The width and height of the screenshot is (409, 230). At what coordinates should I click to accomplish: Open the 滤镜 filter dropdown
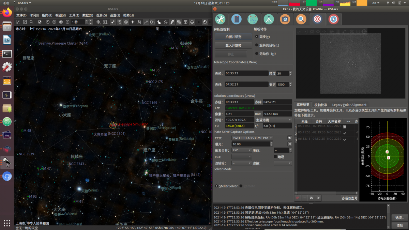(283, 163)
